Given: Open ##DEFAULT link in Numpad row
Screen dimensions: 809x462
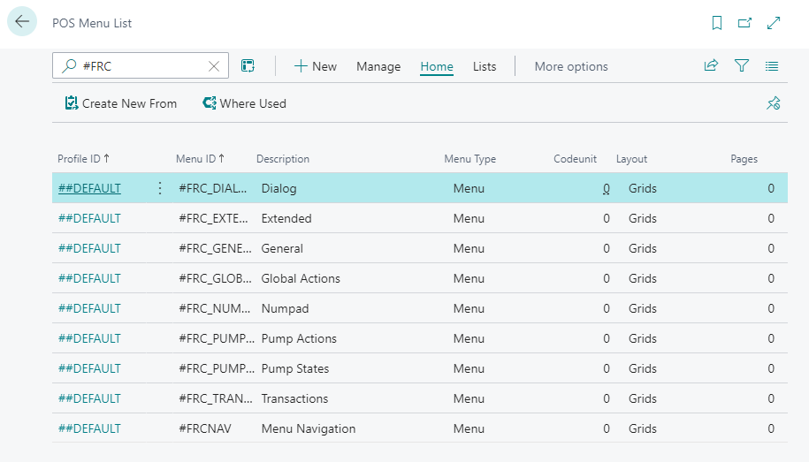Looking at the screenshot, I should 89,308.
